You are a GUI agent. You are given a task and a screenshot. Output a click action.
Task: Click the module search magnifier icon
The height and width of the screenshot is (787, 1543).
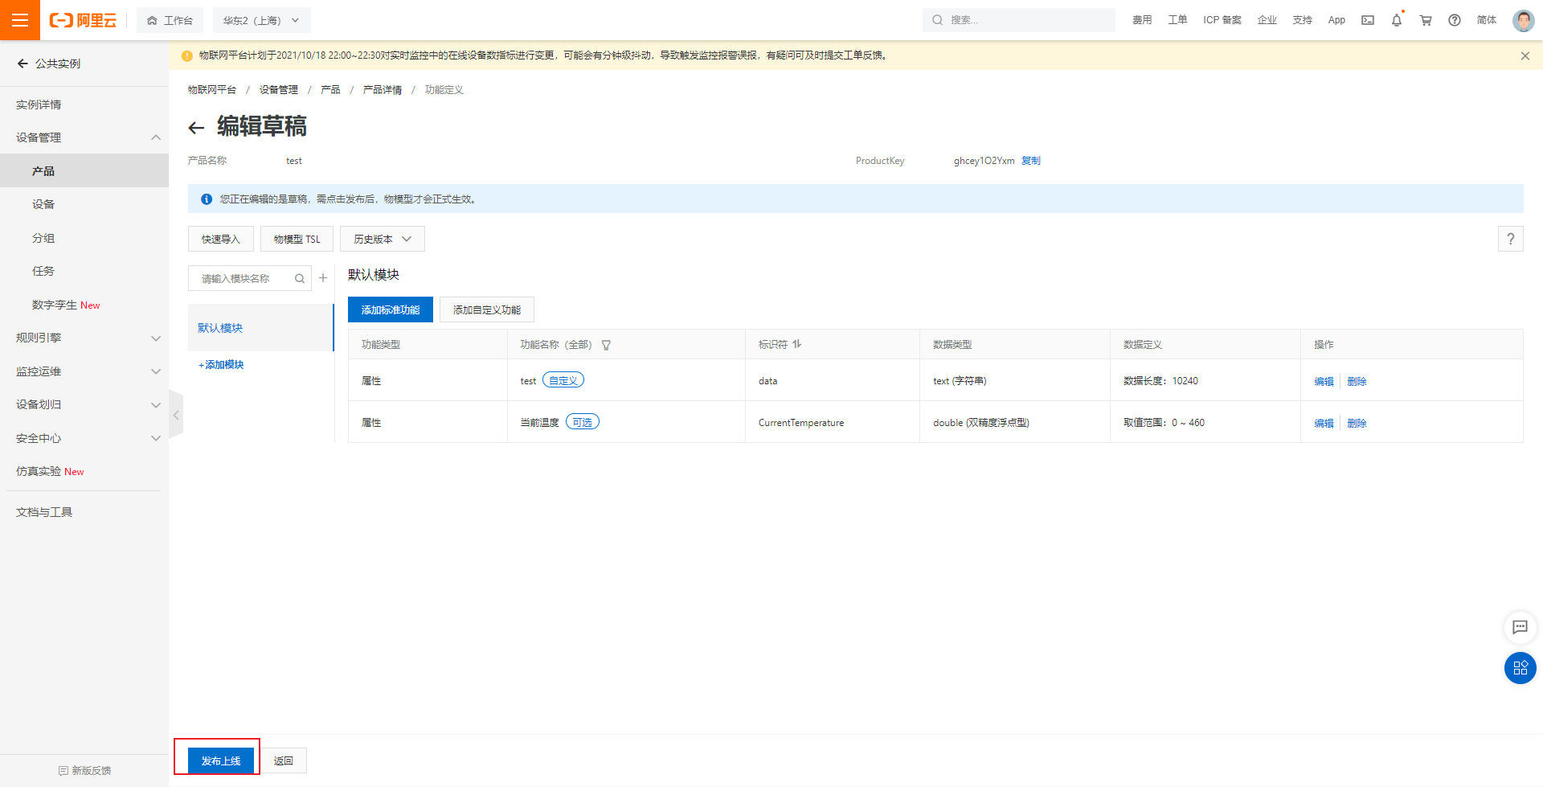coord(299,279)
